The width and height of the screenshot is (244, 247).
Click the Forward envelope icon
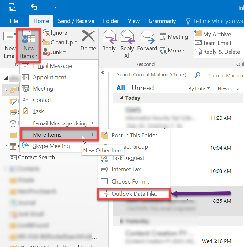pyautogui.click(x=147, y=36)
